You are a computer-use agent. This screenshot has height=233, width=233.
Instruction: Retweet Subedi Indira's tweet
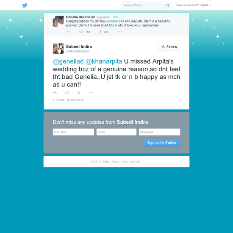[x=67, y=93]
